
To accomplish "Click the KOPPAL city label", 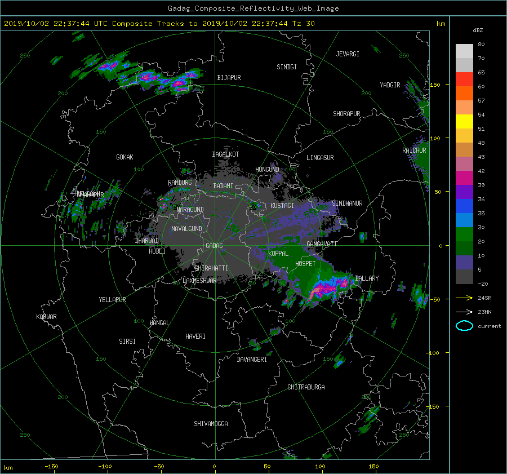I will (278, 254).
